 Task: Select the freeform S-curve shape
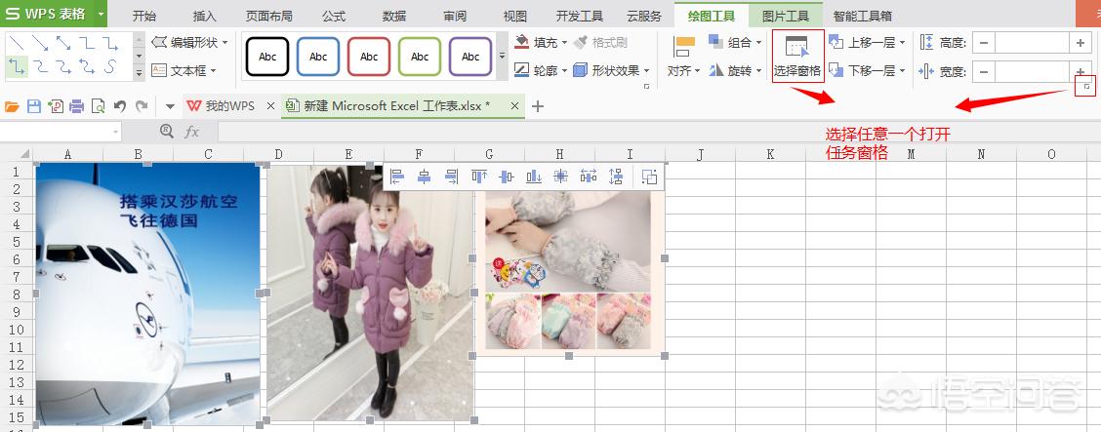coord(109,67)
